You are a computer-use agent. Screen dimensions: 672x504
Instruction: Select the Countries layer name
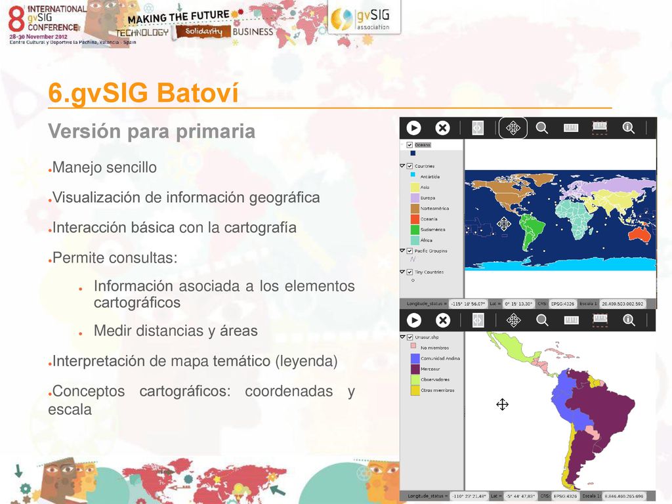(x=425, y=166)
